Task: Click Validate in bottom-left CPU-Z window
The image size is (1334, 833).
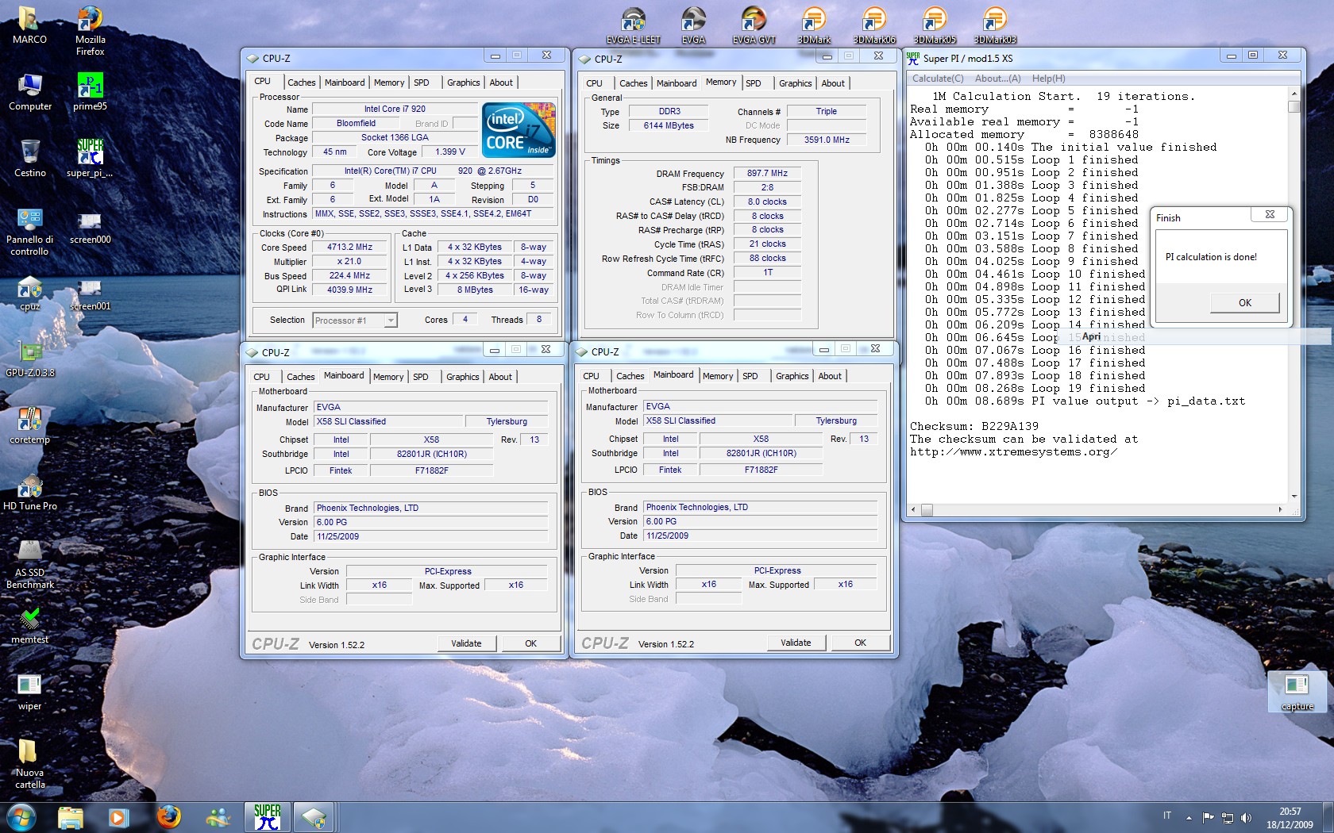Action: click(x=466, y=643)
